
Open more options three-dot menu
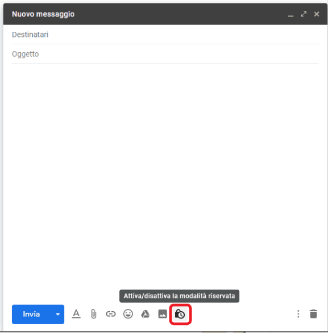298,314
